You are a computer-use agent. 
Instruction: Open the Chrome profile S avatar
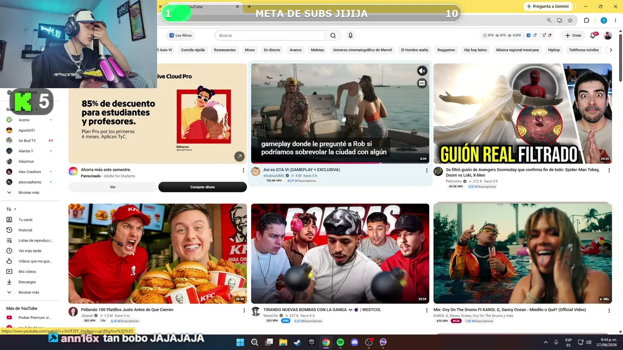604,20
